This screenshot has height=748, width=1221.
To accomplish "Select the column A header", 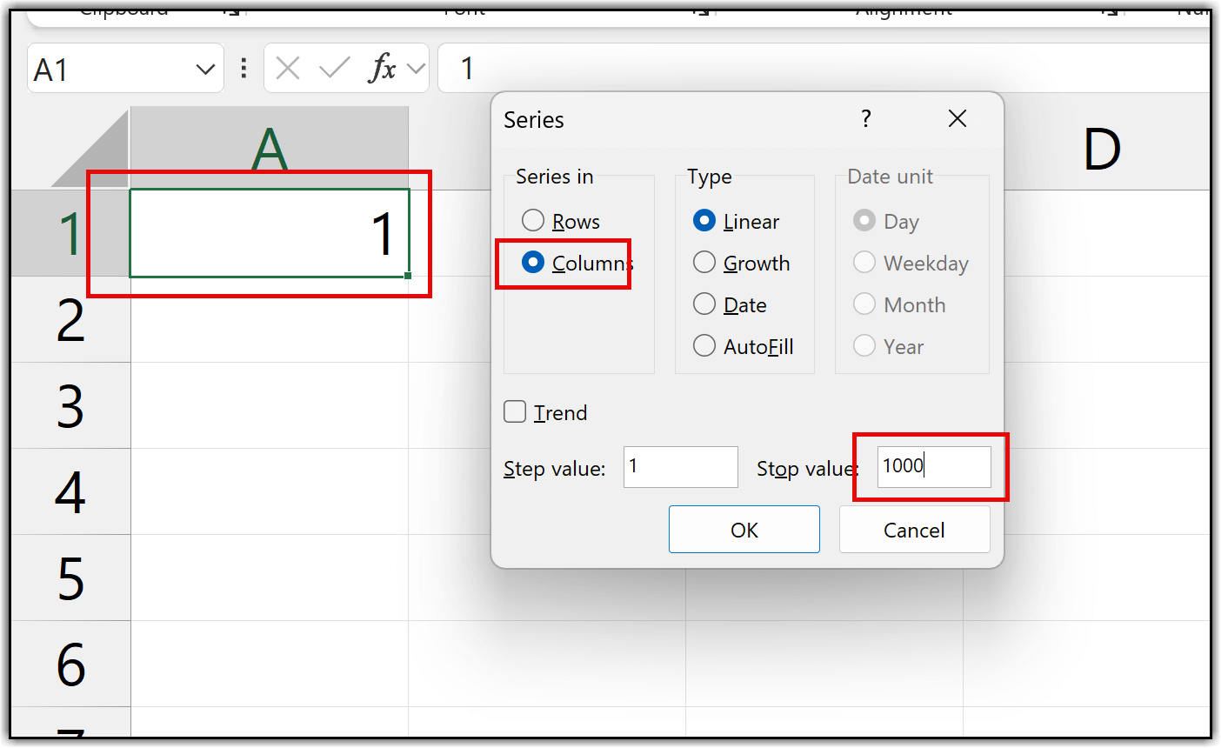I will [x=269, y=149].
